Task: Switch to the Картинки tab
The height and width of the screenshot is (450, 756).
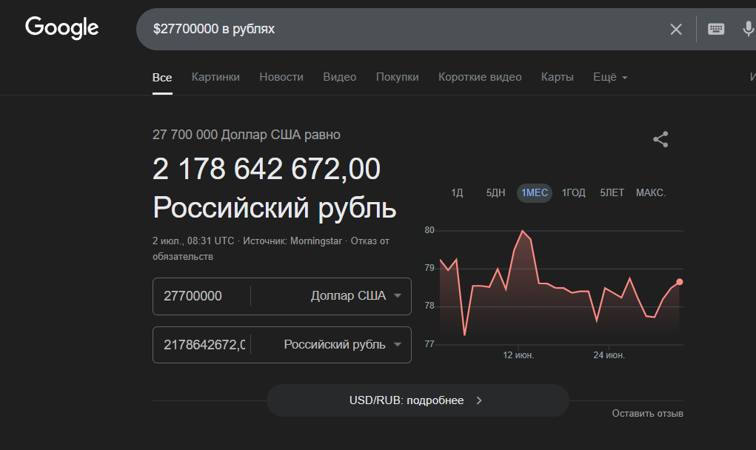Action: pyautogui.click(x=215, y=77)
